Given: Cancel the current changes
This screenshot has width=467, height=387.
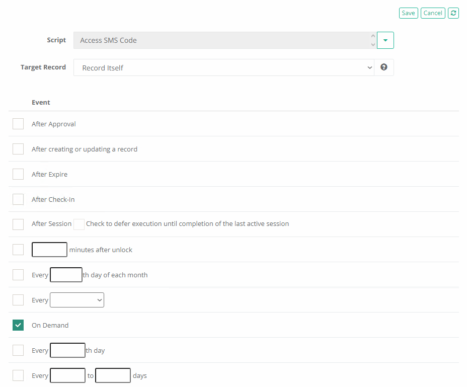Looking at the screenshot, I should 432,13.
